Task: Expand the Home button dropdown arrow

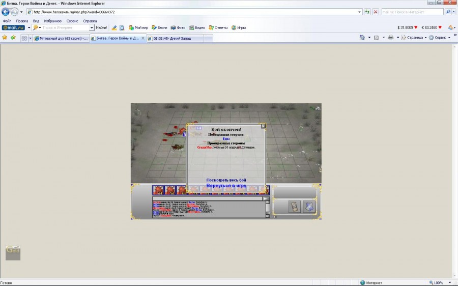Action: coord(369,38)
